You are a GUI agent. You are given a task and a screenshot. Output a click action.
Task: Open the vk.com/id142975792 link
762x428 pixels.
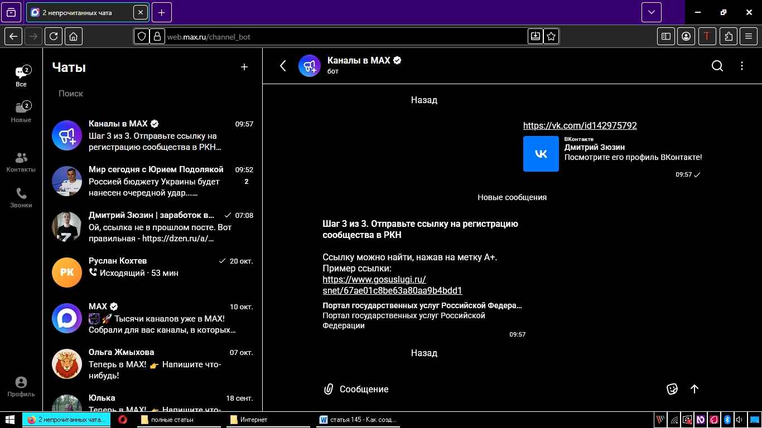pos(580,126)
